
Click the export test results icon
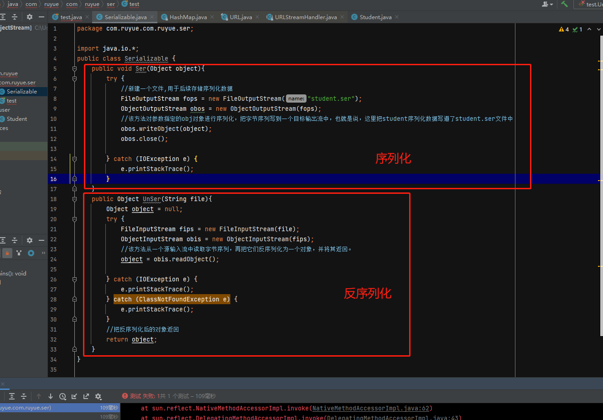[x=86, y=396]
